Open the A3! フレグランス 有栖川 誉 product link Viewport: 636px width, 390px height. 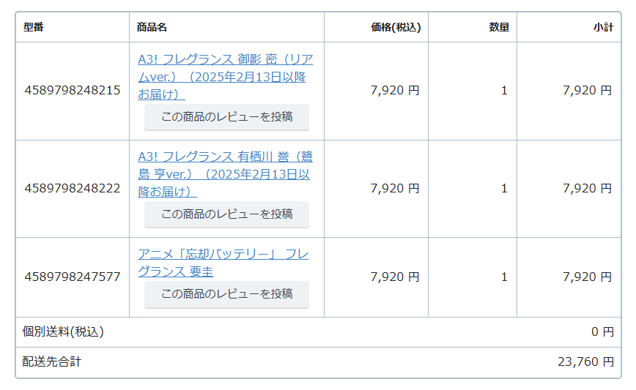pos(225,174)
